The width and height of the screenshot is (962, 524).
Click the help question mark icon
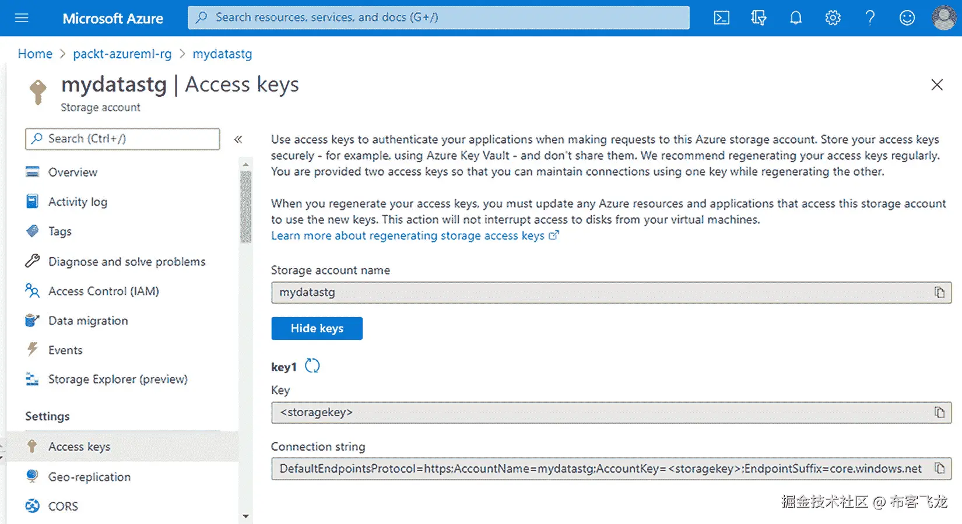pos(870,18)
